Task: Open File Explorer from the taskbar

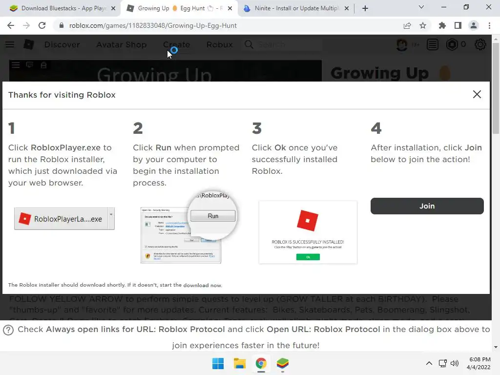Action: [x=239, y=363]
